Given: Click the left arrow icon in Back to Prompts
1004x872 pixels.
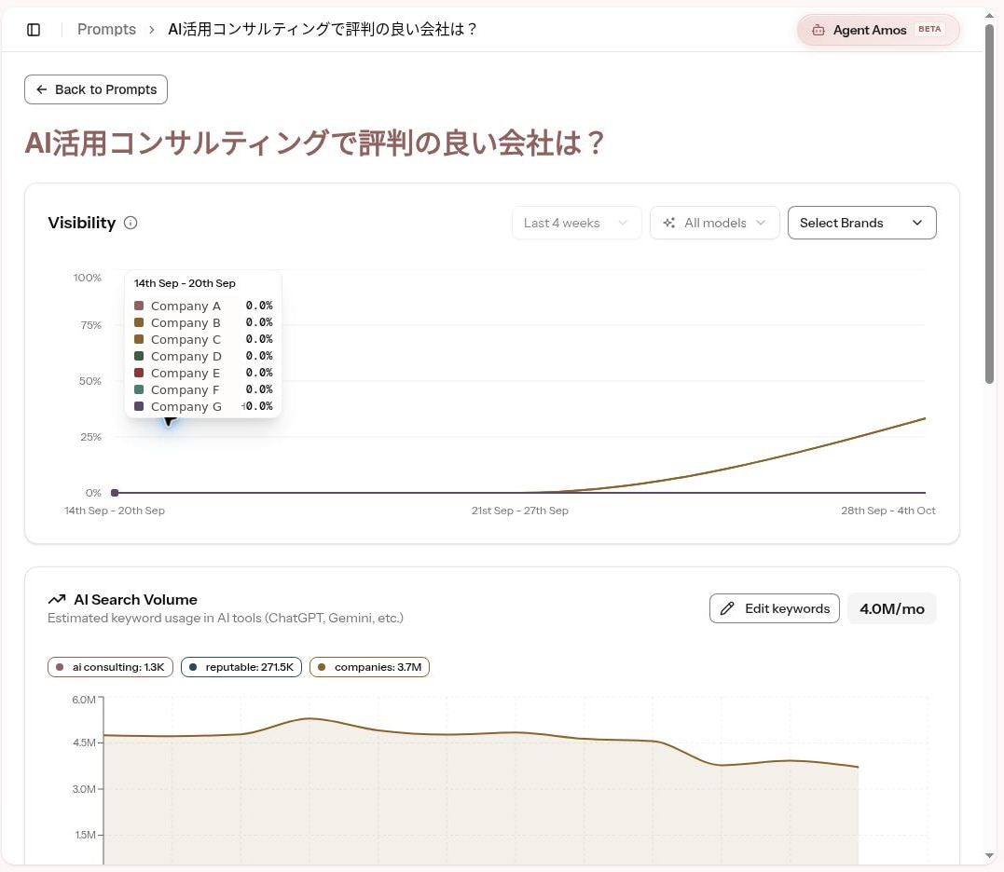Looking at the screenshot, I should click(42, 89).
